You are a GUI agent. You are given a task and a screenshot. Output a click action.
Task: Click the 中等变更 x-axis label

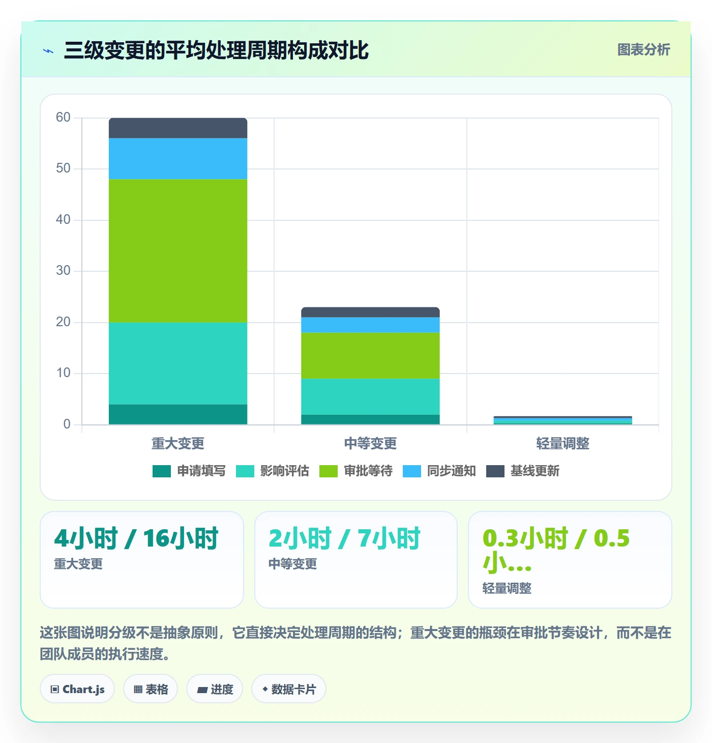coord(370,444)
